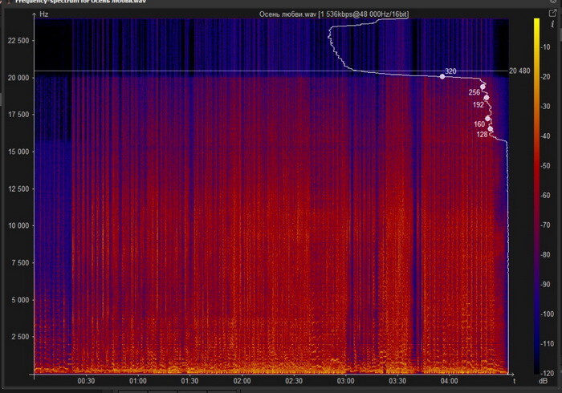562x393 pixels.
Task: Click the 10 000 Hz frequency axis label
Action: coord(18,225)
